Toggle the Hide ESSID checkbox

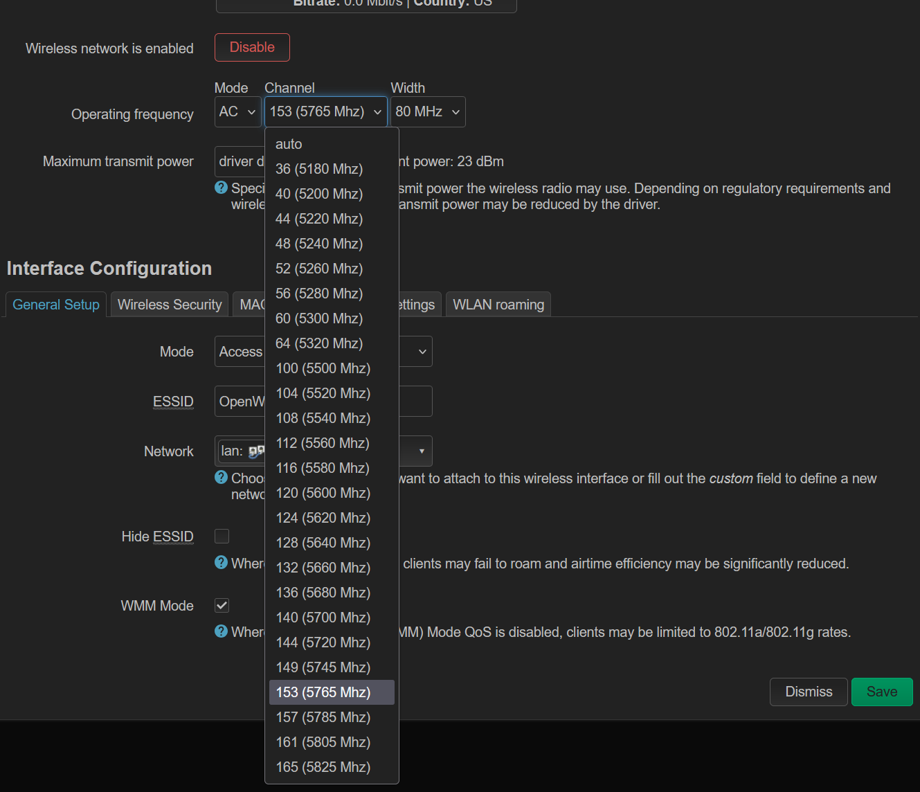222,537
